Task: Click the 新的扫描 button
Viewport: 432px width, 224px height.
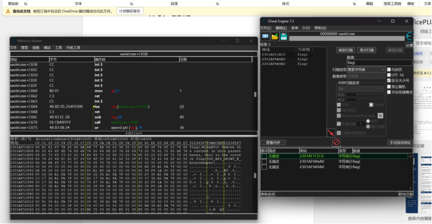Action: coord(345,50)
